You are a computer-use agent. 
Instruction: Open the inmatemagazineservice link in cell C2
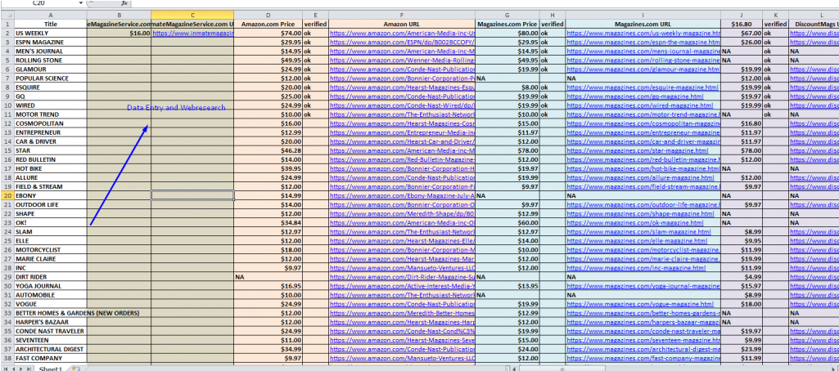[x=193, y=34]
